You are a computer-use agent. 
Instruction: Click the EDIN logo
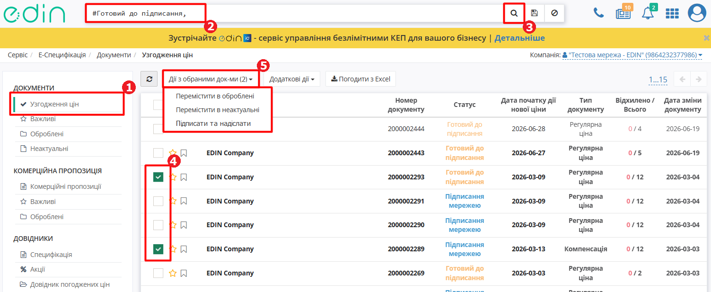34,14
